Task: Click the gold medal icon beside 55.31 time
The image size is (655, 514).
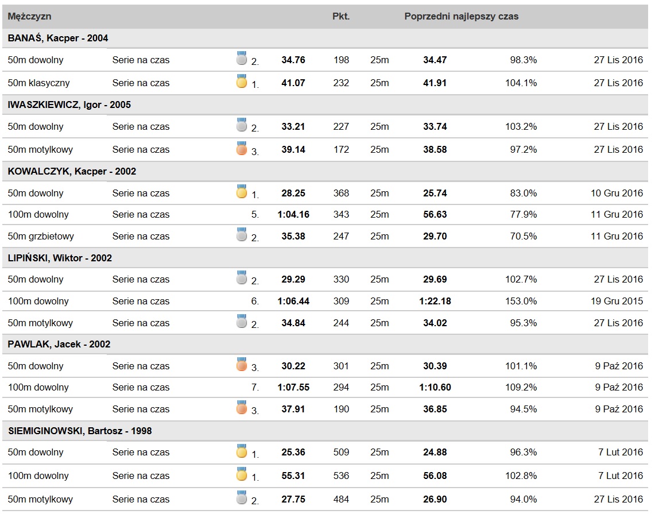Action: [242, 474]
